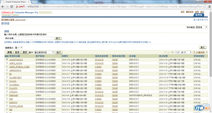Go back to the previous browser page
Viewport: 212px width, 113px height.
click(3, 7)
